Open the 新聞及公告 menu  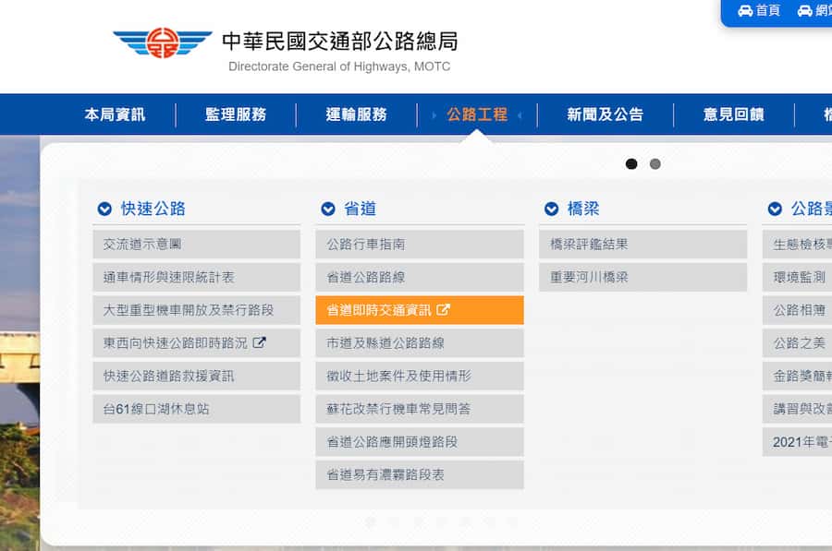[x=605, y=114]
